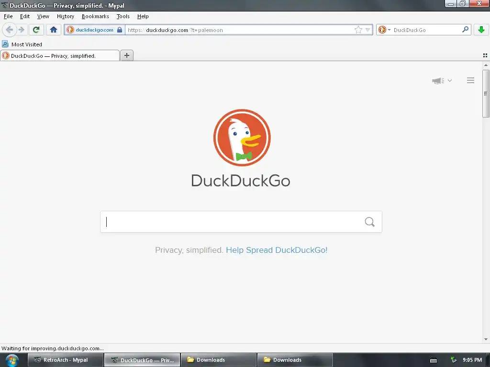The width and height of the screenshot is (490, 367).
Task: Click the network tray icon
Action: coord(453,360)
